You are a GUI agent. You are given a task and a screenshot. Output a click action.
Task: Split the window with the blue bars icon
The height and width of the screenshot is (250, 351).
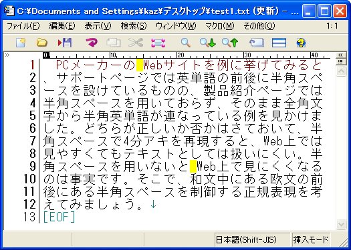click(279, 43)
